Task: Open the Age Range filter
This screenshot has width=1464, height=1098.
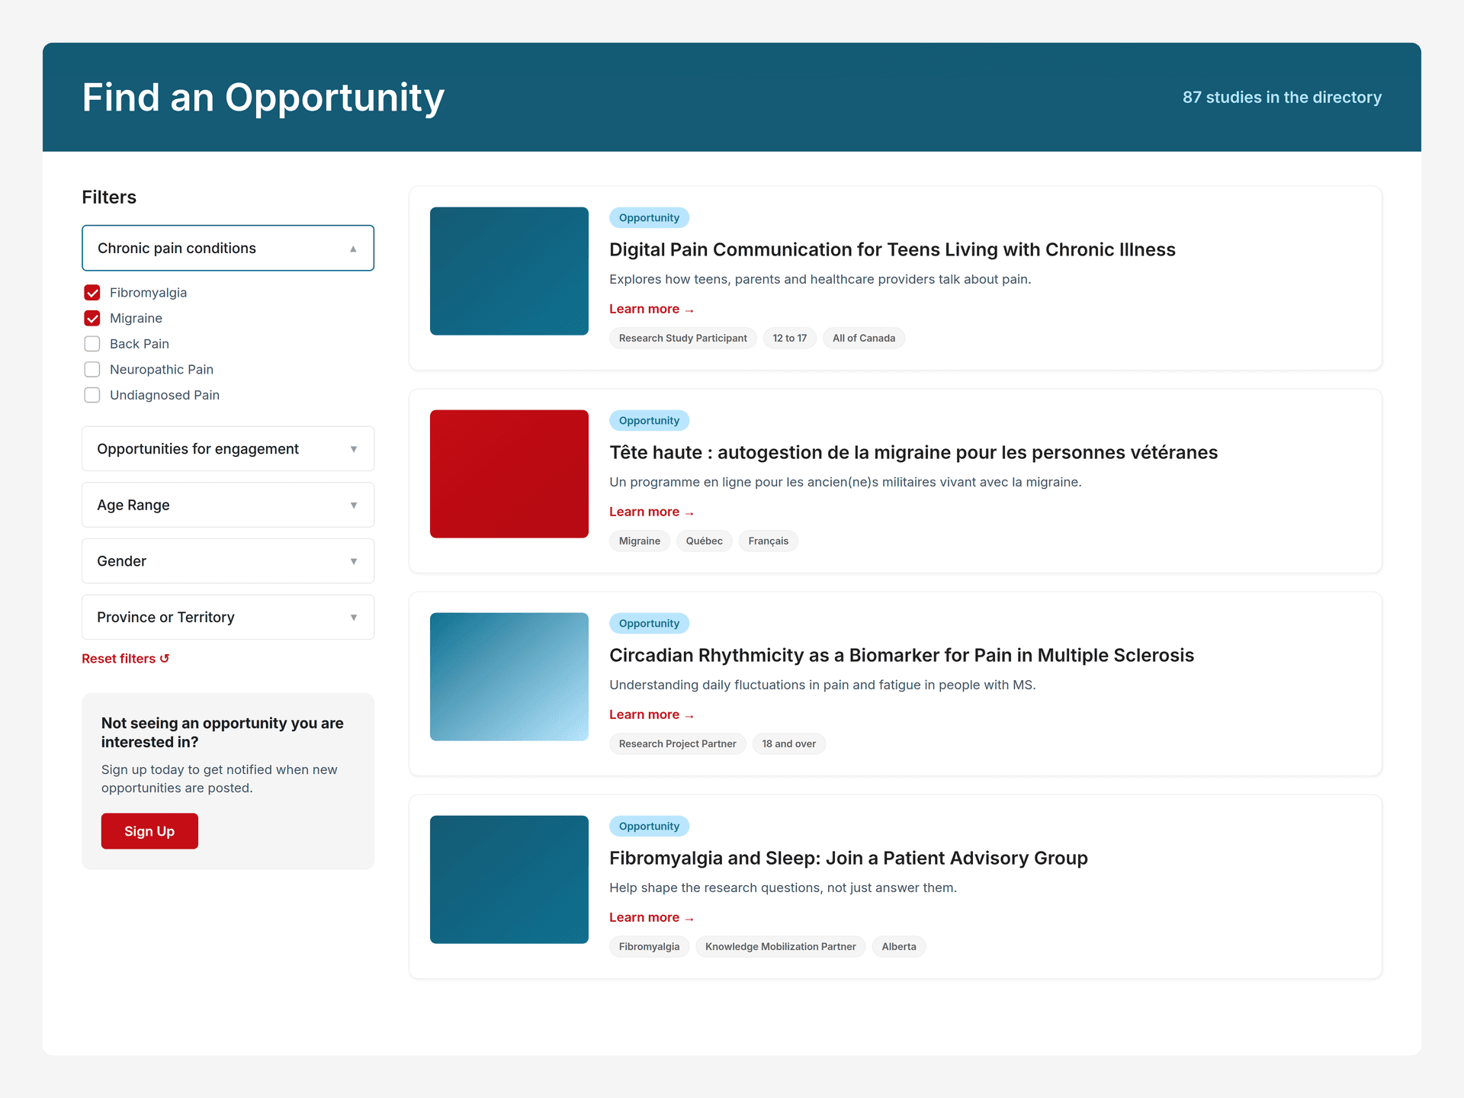Action: (x=228, y=505)
